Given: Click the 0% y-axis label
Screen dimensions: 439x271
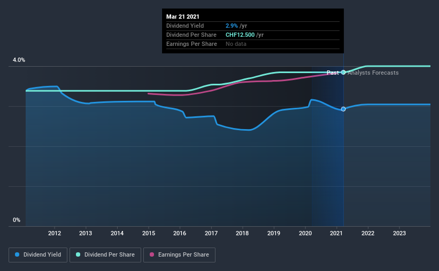Looking at the screenshot, I should [x=17, y=220].
